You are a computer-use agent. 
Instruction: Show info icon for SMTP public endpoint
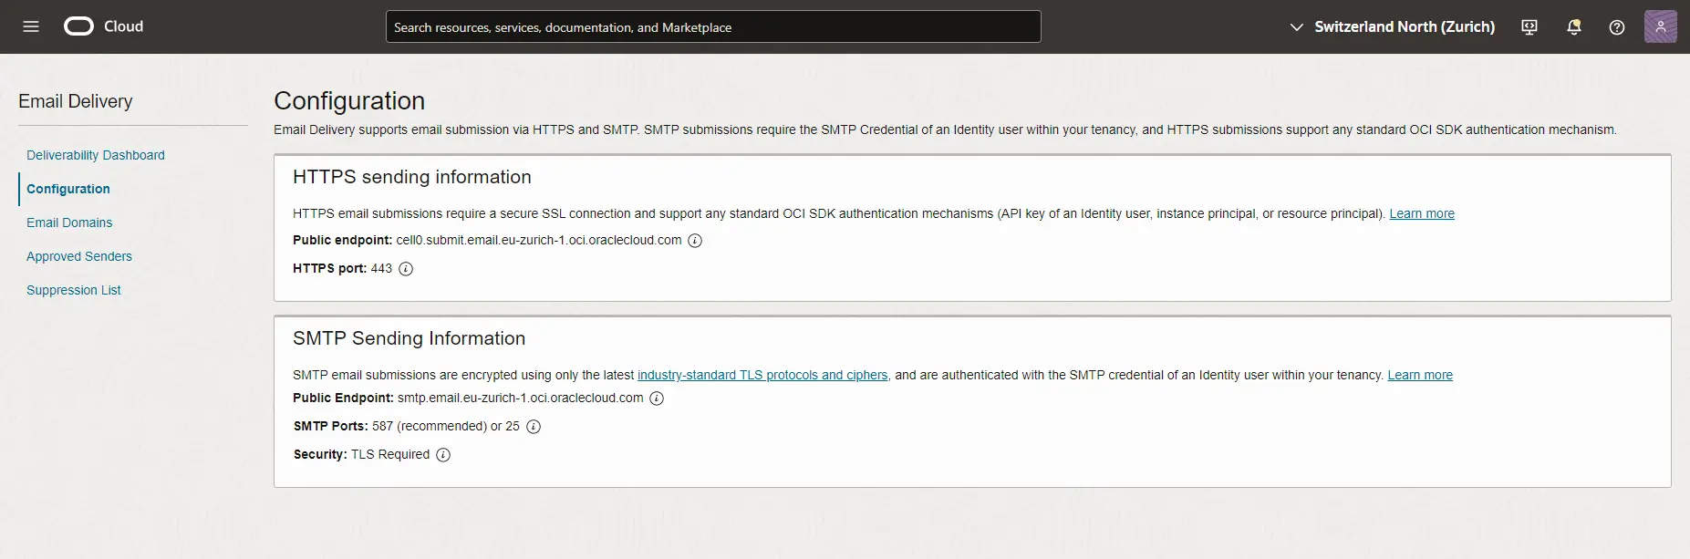[x=657, y=399]
